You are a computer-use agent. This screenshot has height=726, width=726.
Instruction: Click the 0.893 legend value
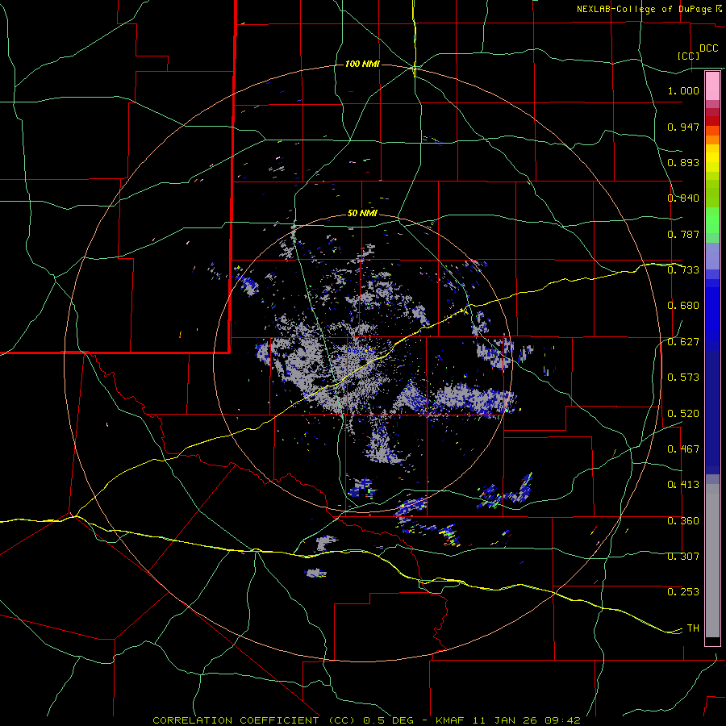point(683,162)
